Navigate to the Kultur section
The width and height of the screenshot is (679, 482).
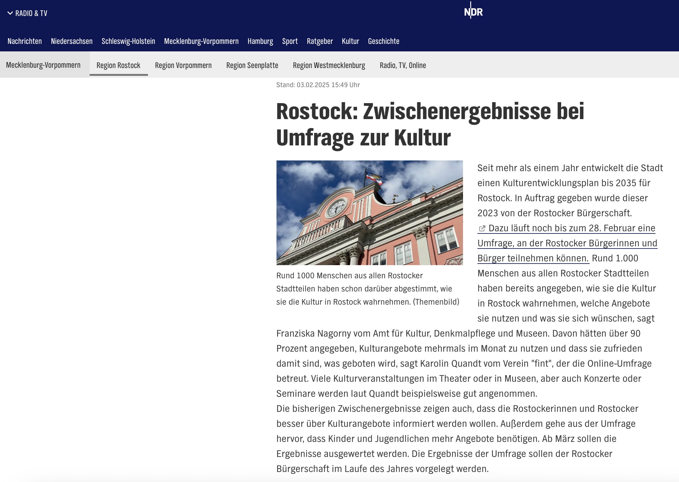tap(350, 41)
